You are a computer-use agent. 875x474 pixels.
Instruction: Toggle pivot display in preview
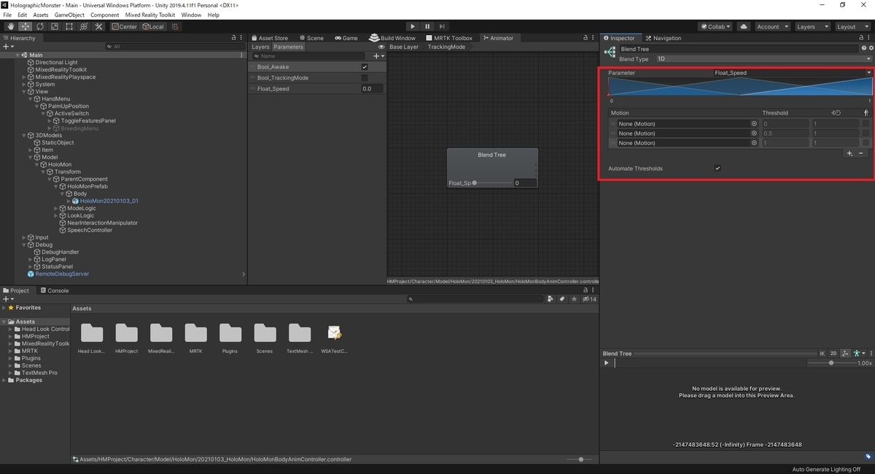845,354
